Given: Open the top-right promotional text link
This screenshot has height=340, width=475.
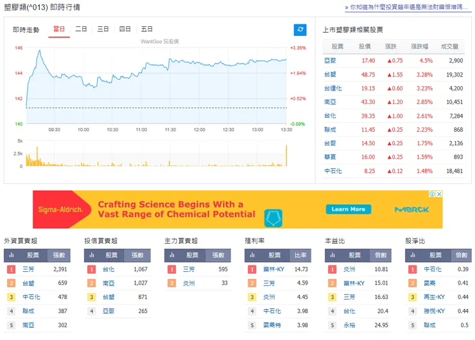Looking at the screenshot, I should [408, 7].
